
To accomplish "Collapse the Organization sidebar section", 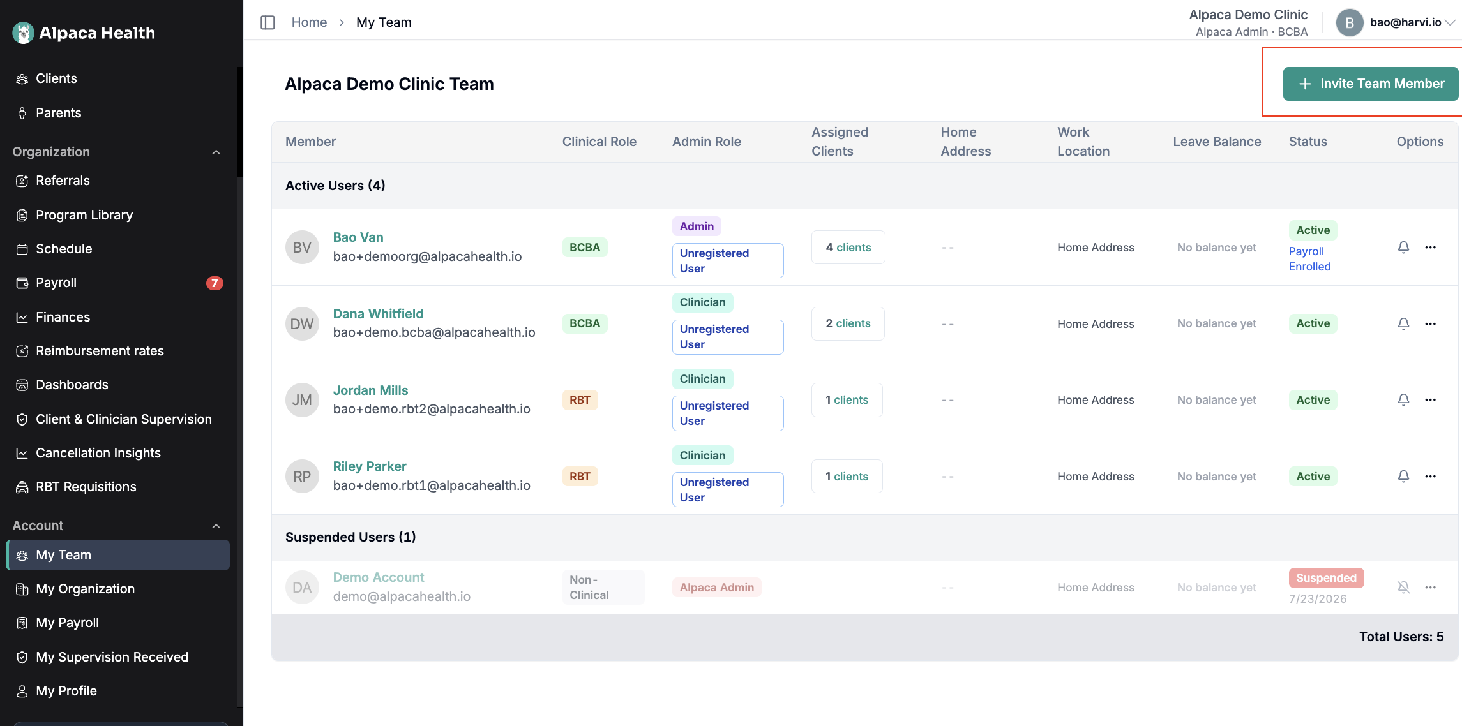I will pyautogui.click(x=216, y=152).
